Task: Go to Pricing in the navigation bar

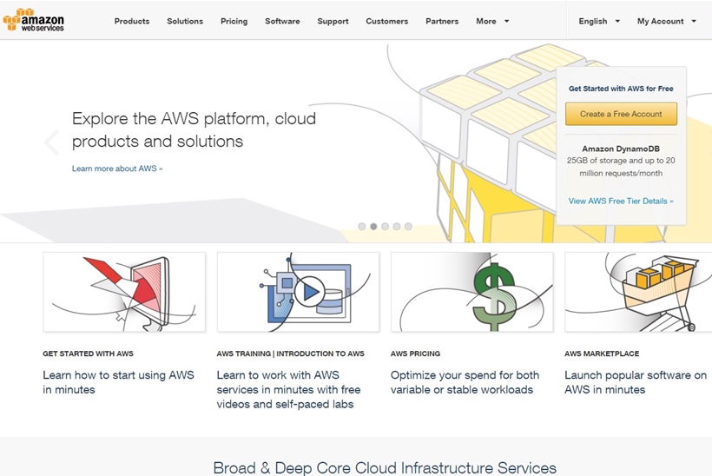Action: coord(234,21)
